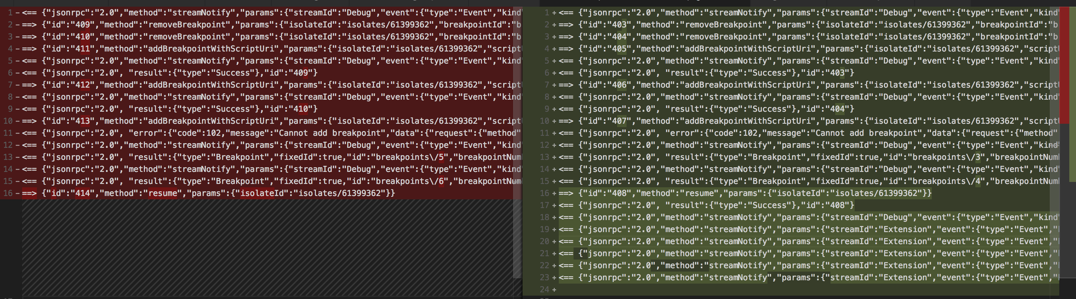Click the Success result line for id "403"
This screenshot has height=299, width=1076.
706,73
